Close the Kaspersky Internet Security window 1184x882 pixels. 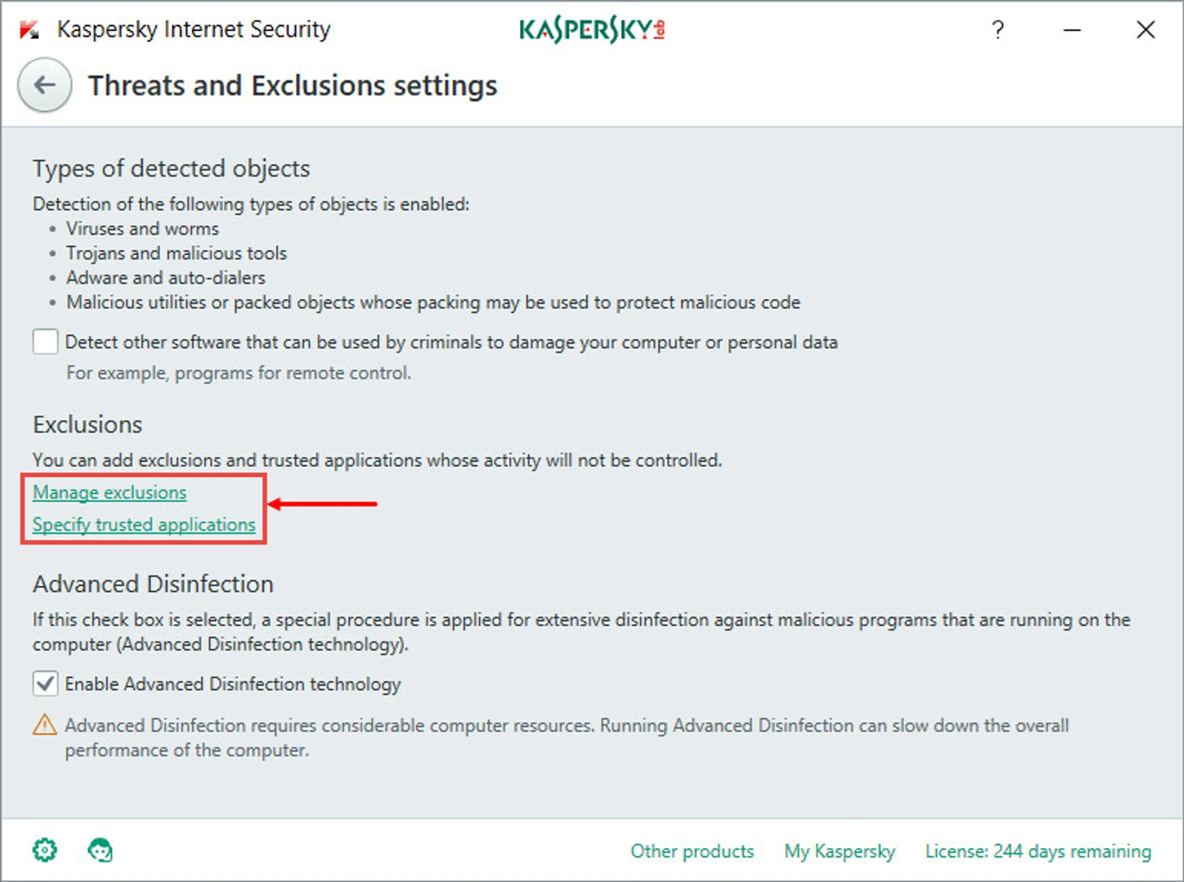pyautogui.click(x=1146, y=30)
